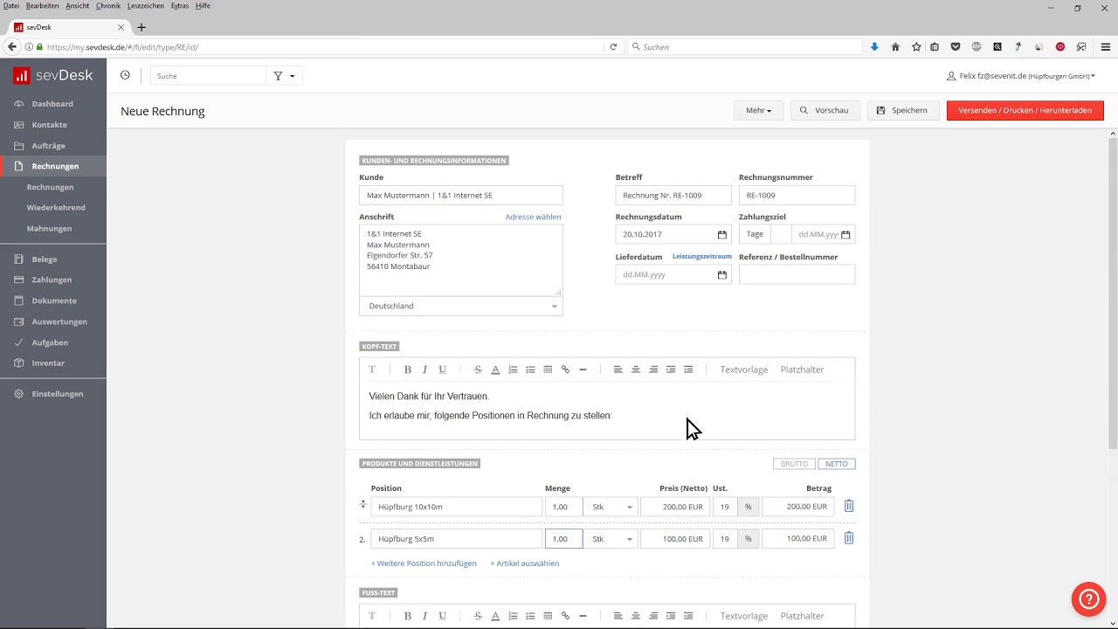Reorder handle of Hüpfburg 10x10m row
This screenshot has width=1118, height=629.
coord(363,504)
